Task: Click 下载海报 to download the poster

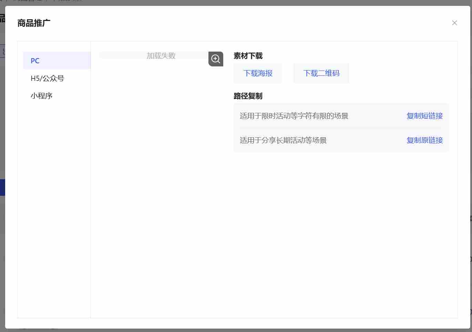Action: (258, 73)
